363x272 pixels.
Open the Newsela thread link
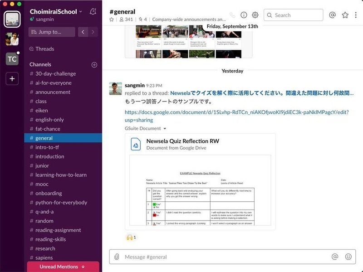[x=262, y=93]
